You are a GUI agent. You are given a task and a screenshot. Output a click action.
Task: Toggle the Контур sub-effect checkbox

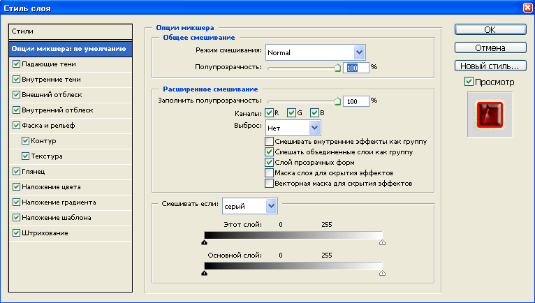point(25,140)
